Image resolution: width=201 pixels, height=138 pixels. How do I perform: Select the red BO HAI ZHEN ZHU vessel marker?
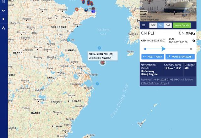(x=103, y=62)
